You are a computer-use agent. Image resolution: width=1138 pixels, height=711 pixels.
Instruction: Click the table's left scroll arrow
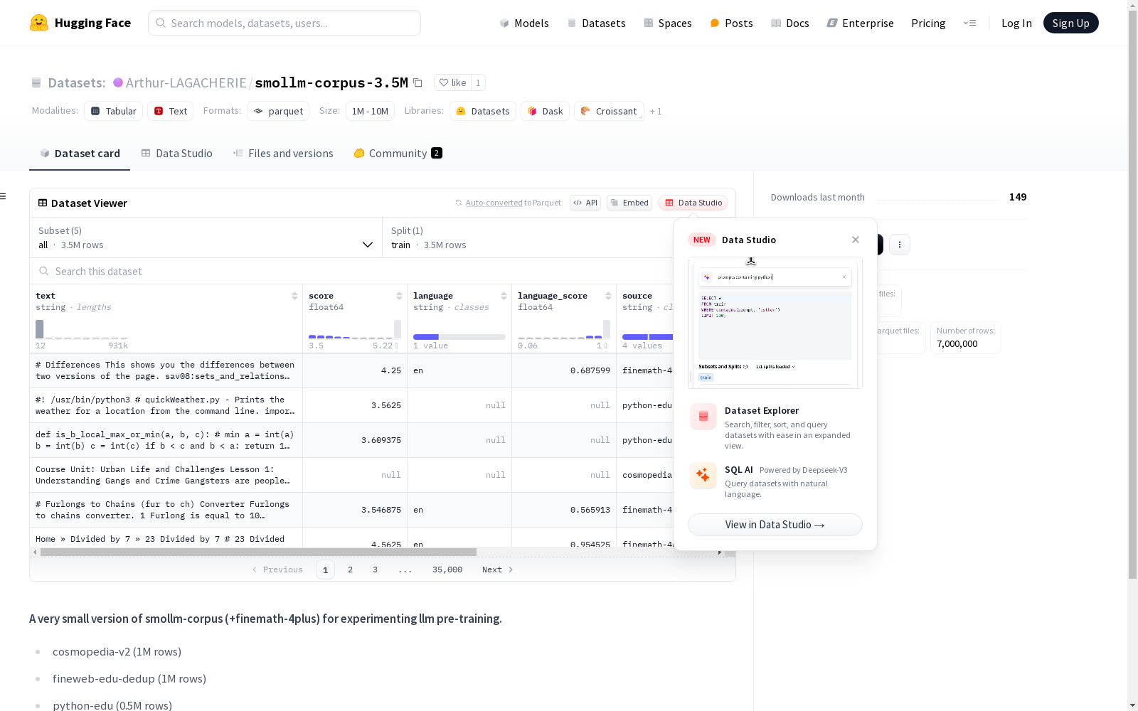click(x=35, y=552)
